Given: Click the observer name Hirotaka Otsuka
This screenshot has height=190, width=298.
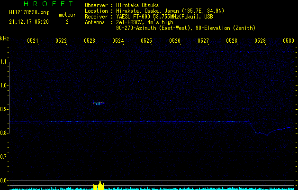Looking at the screenshot, I should [137, 5].
